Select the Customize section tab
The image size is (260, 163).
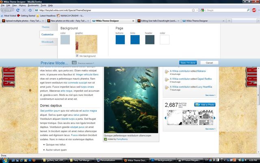click(x=48, y=34)
